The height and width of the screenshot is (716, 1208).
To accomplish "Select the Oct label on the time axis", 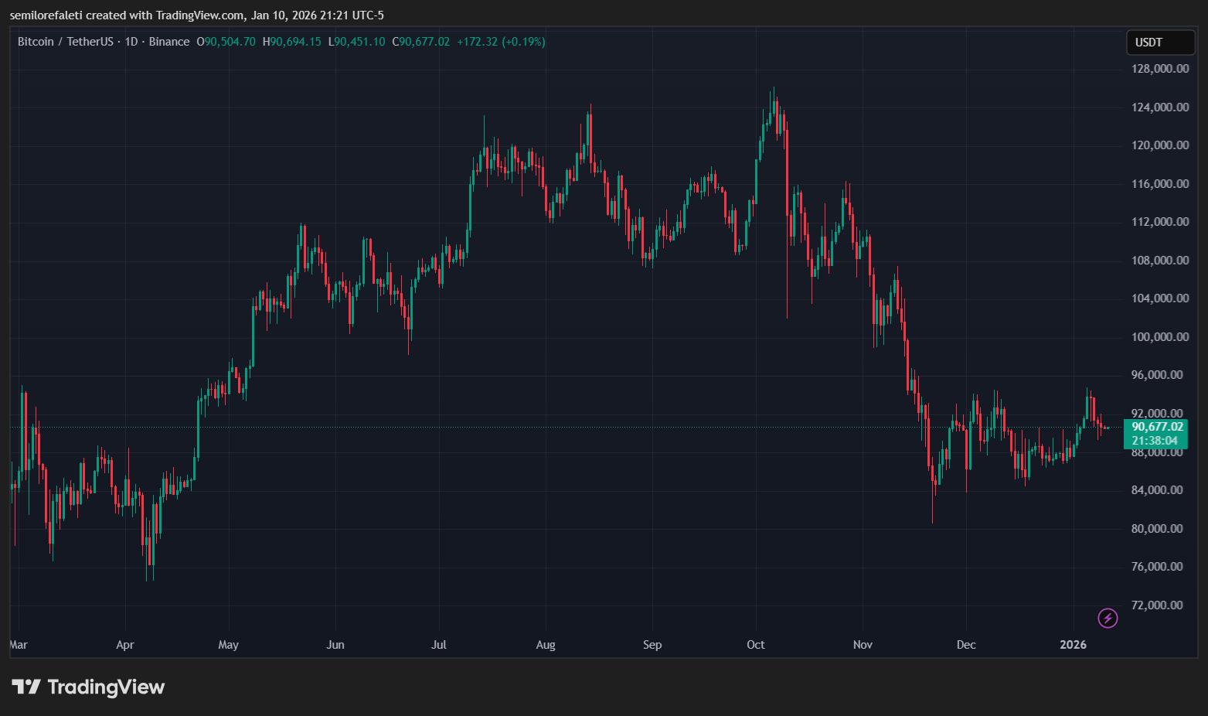I will [755, 644].
